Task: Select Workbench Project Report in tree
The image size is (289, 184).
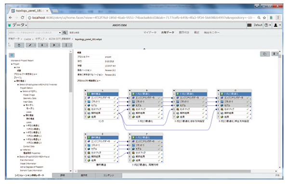Action: (22, 61)
